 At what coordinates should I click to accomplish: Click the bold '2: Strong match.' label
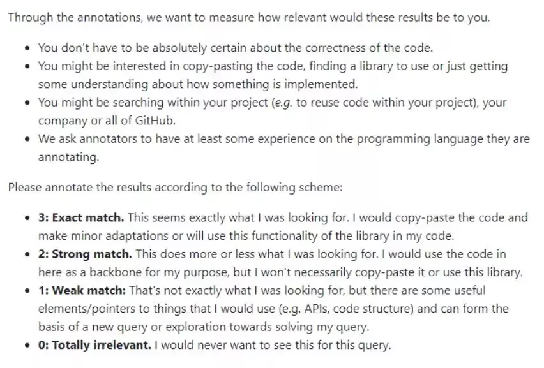click(x=85, y=254)
